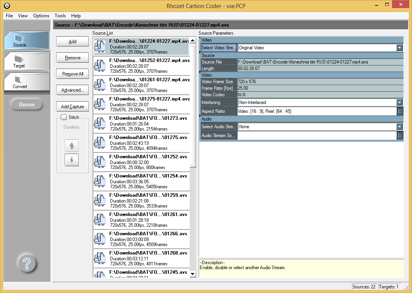Select the Select Video Stream property label
Image resolution: width=412 pixels, height=293 pixels.
219,48
